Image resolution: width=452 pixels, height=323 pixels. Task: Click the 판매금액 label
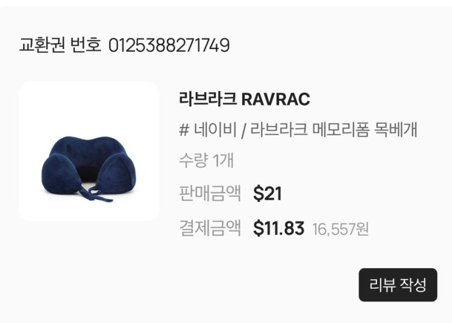click(x=210, y=193)
